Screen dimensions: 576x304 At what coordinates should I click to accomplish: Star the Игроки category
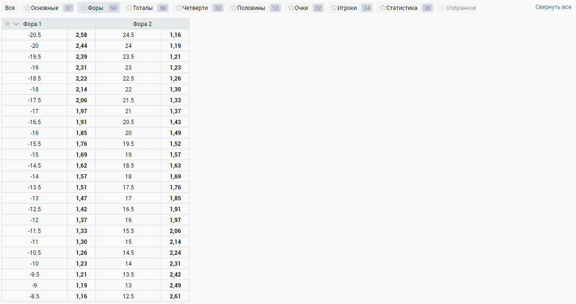(x=334, y=8)
